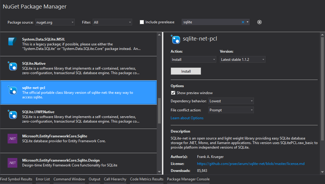Clear the sqlite search text
This screenshot has height=184, width=325.
(243, 22)
